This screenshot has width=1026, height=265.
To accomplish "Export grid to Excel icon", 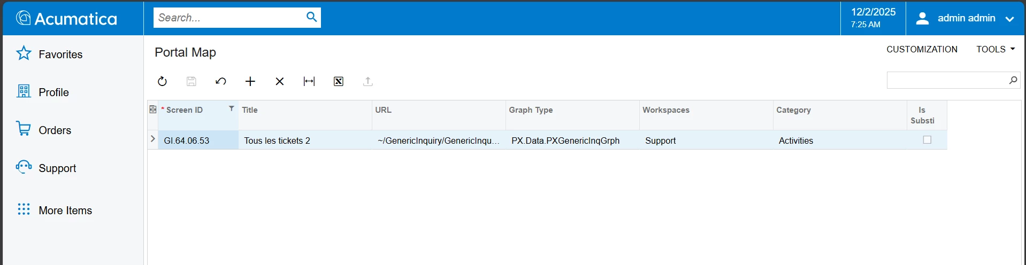I will point(339,81).
